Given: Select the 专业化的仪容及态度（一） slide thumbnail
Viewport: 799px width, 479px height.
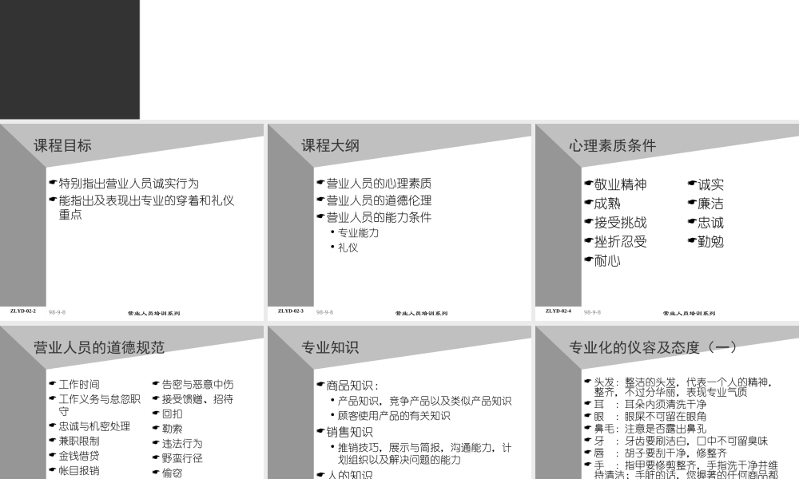Looking at the screenshot, I should [667, 402].
